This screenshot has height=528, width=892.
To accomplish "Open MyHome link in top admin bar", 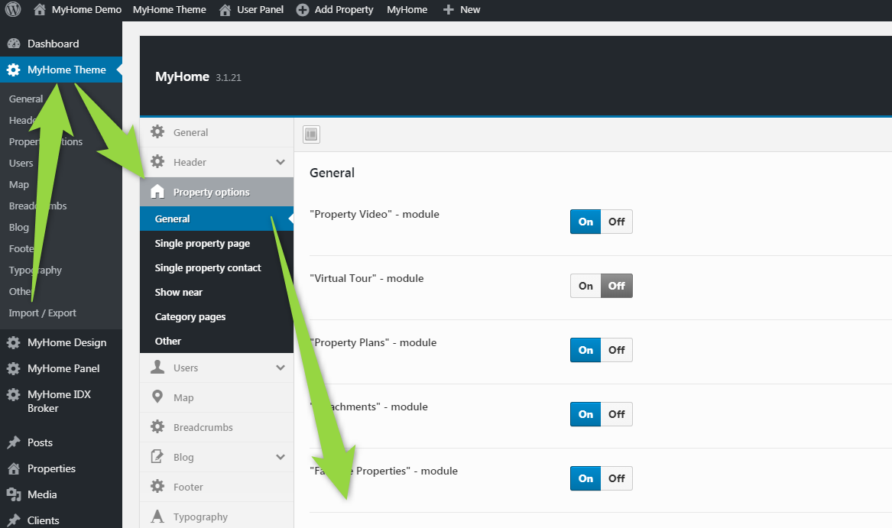I will (407, 10).
